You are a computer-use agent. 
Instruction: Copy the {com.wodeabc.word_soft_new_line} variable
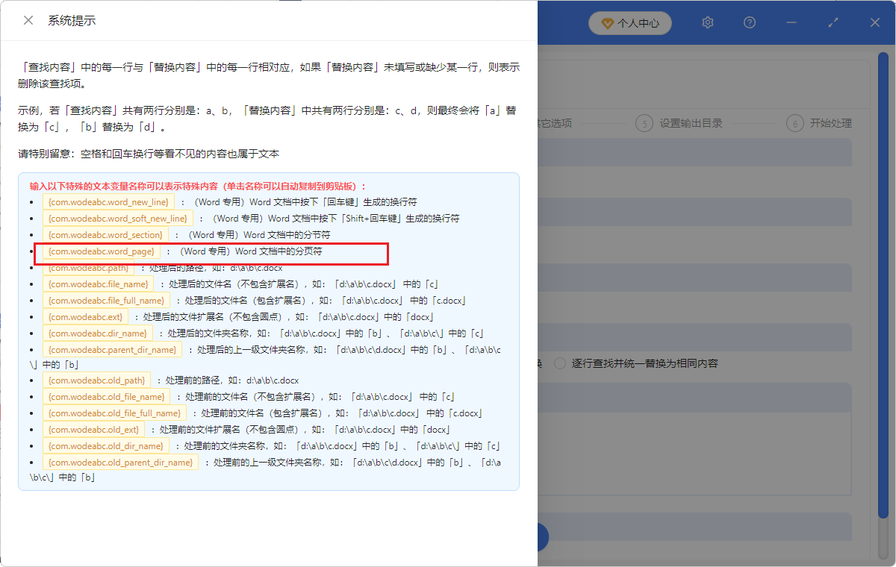pyautogui.click(x=117, y=218)
